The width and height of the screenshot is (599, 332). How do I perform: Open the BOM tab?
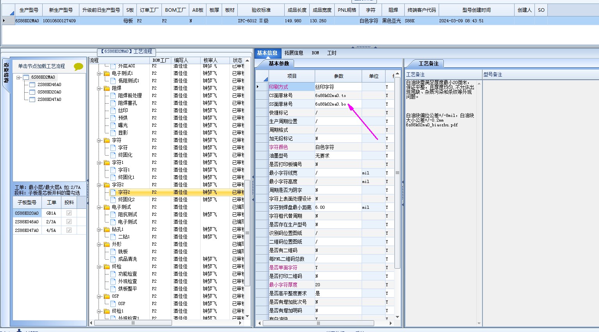pyautogui.click(x=315, y=53)
